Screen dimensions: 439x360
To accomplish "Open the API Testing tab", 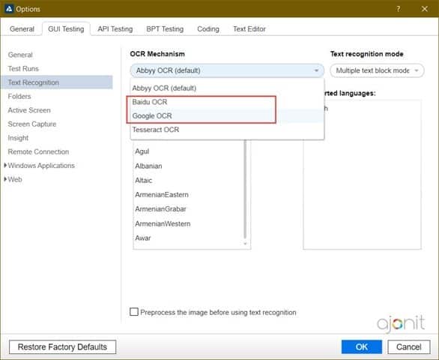I will tap(115, 29).
